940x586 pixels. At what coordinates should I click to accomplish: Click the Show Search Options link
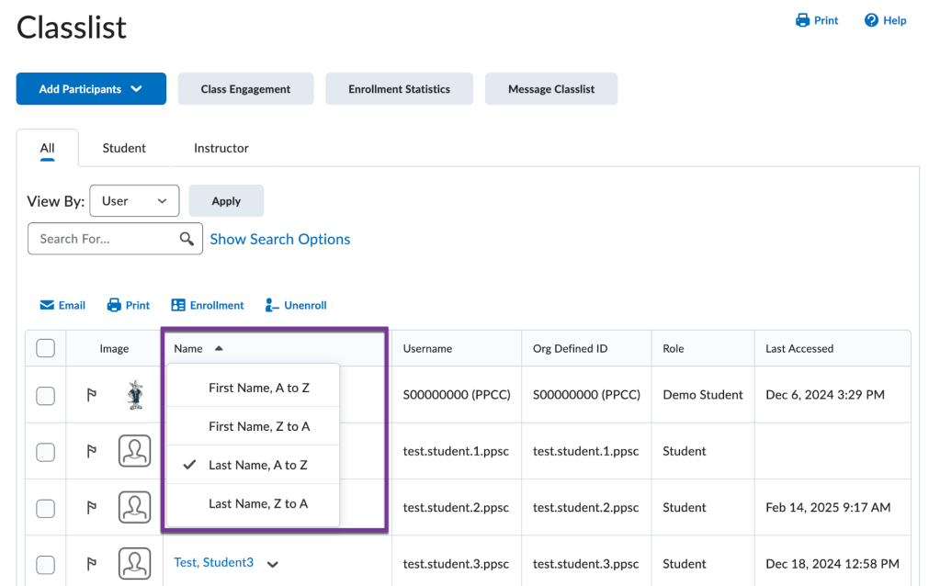(279, 238)
